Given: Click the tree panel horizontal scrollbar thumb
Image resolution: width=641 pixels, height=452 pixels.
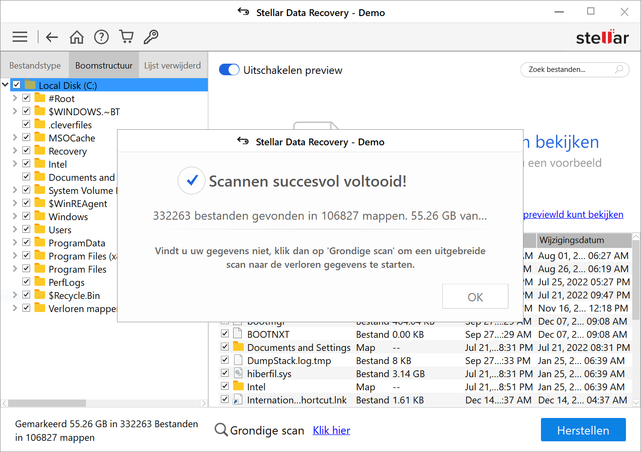Looking at the screenshot, I should click(47, 403).
